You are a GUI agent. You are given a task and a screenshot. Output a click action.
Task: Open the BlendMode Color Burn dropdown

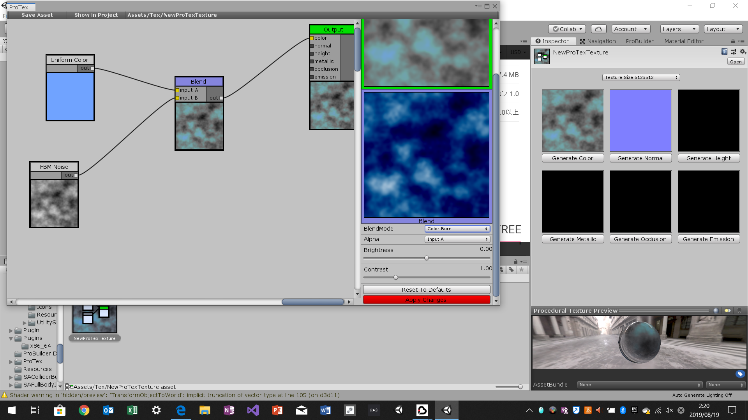tap(457, 229)
